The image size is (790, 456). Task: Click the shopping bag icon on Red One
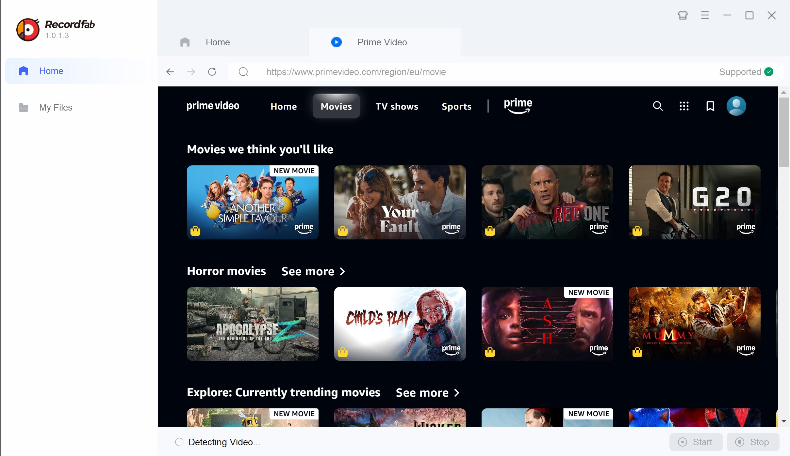(490, 231)
